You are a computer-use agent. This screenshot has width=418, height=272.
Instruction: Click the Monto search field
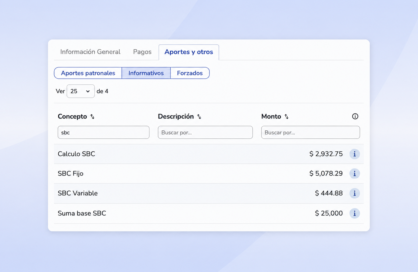(x=310, y=133)
